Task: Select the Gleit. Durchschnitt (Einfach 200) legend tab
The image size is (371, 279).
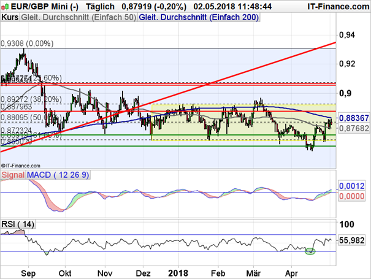Action: (x=199, y=18)
